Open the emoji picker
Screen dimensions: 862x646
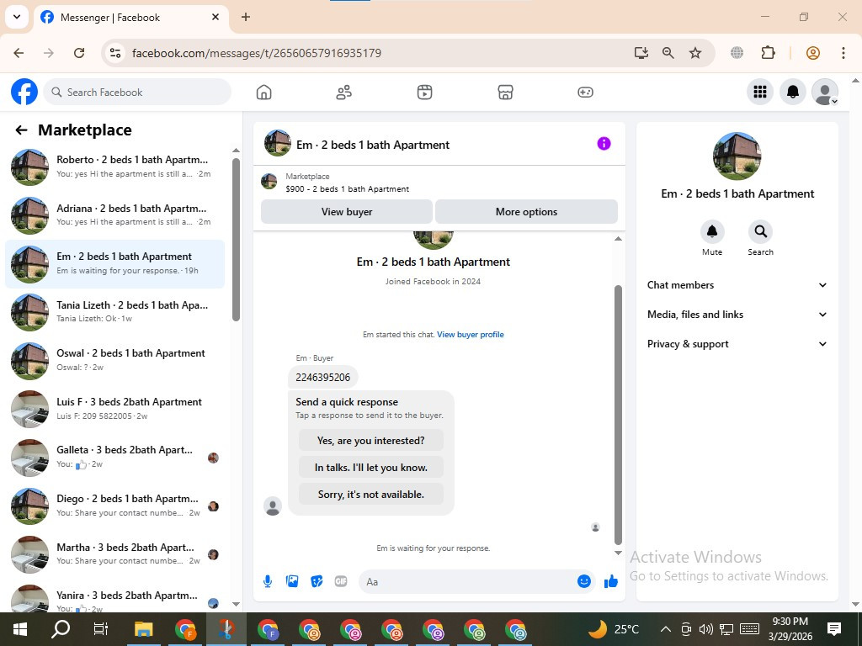click(584, 581)
